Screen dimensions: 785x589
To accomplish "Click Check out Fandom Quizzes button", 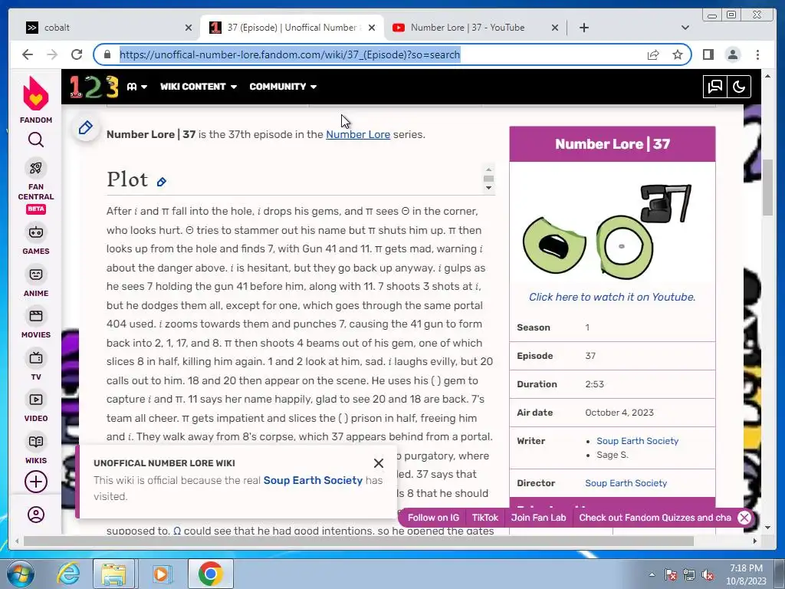I will (x=655, y=518).
